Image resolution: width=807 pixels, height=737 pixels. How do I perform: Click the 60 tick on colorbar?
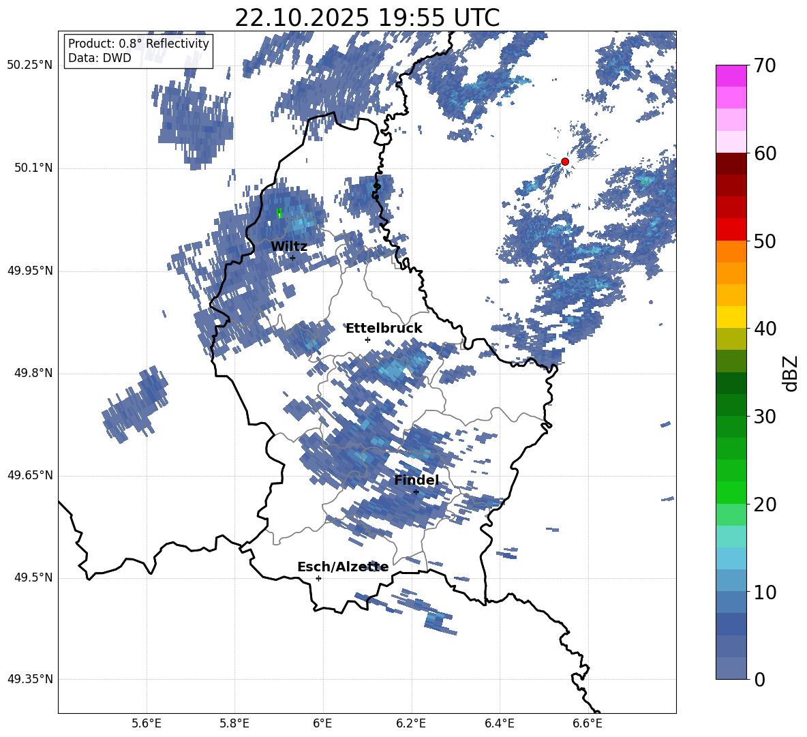click(x=765, y=153)
